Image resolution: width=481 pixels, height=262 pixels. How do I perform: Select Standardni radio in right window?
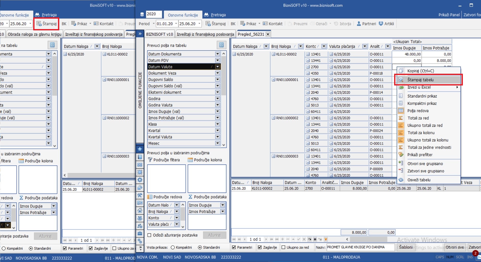(x=200, y=247)
